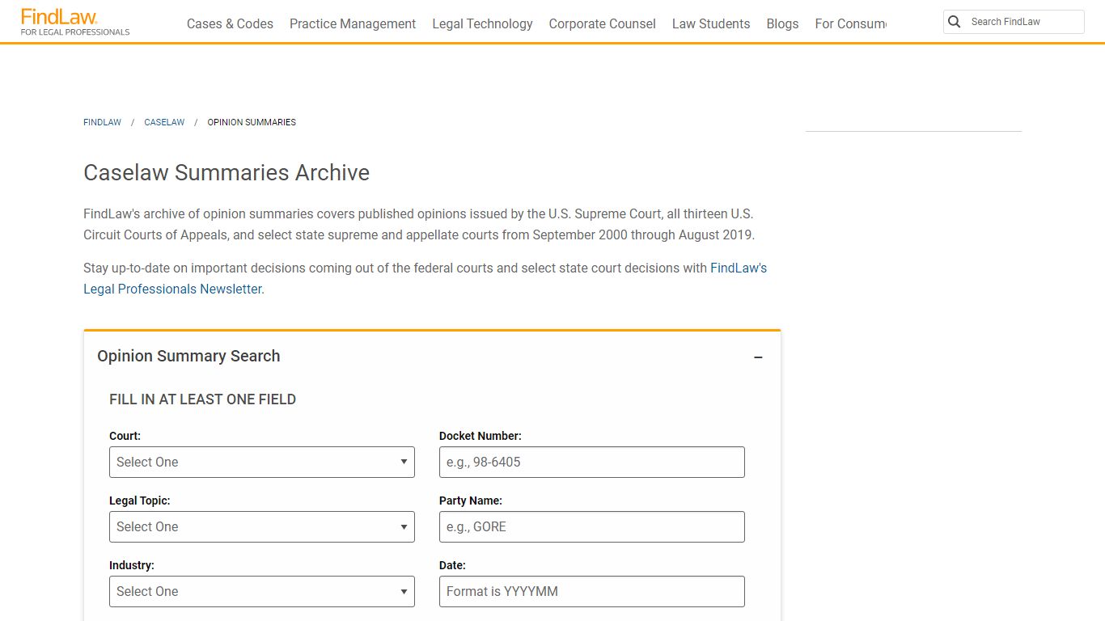Open the Industry dropdown
This screenshot has width=1105, height=621.
262,591
